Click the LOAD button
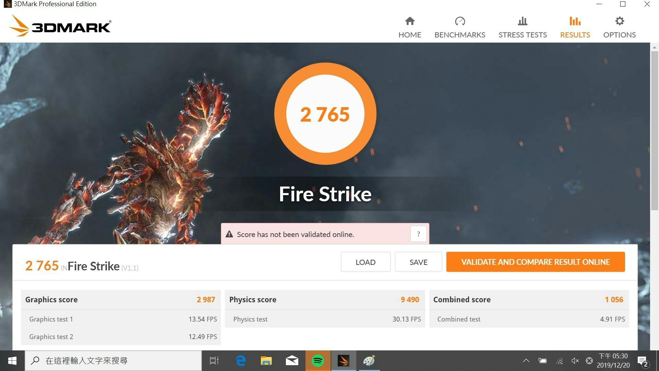The image size is (659, 371). (x=365, y=262)
